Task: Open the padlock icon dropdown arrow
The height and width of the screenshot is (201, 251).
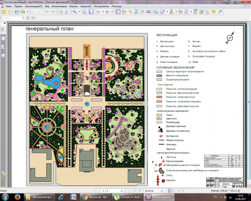Action: pos(191,12)
